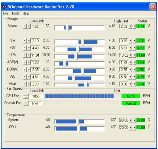
Task: Decrease Vcore low limit with left arrow
Action: click(25, 26)
